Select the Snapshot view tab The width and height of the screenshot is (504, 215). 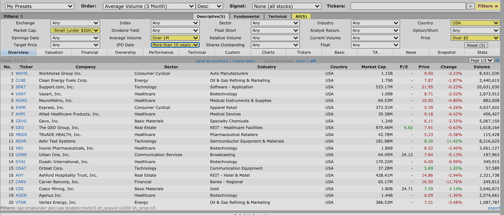pos(447,53)
